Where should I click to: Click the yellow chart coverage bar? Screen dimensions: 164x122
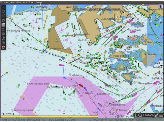point(49,117)
